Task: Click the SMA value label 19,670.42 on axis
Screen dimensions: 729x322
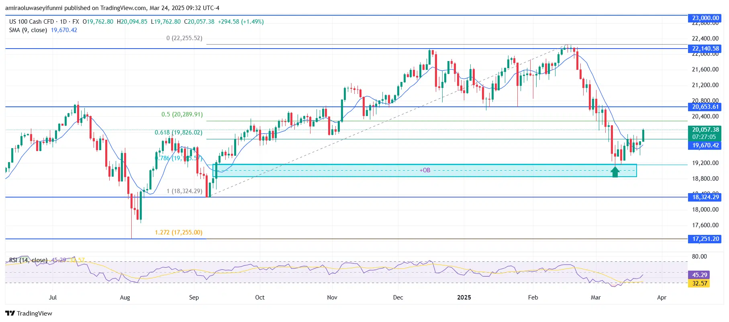Action: coord(705,145)
